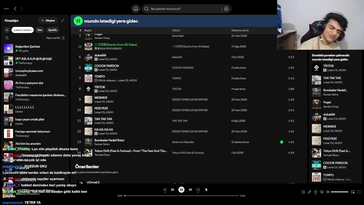Sort by the Başlık column header
The width and height of the screenshot is (364, 205).
point(88,30)
